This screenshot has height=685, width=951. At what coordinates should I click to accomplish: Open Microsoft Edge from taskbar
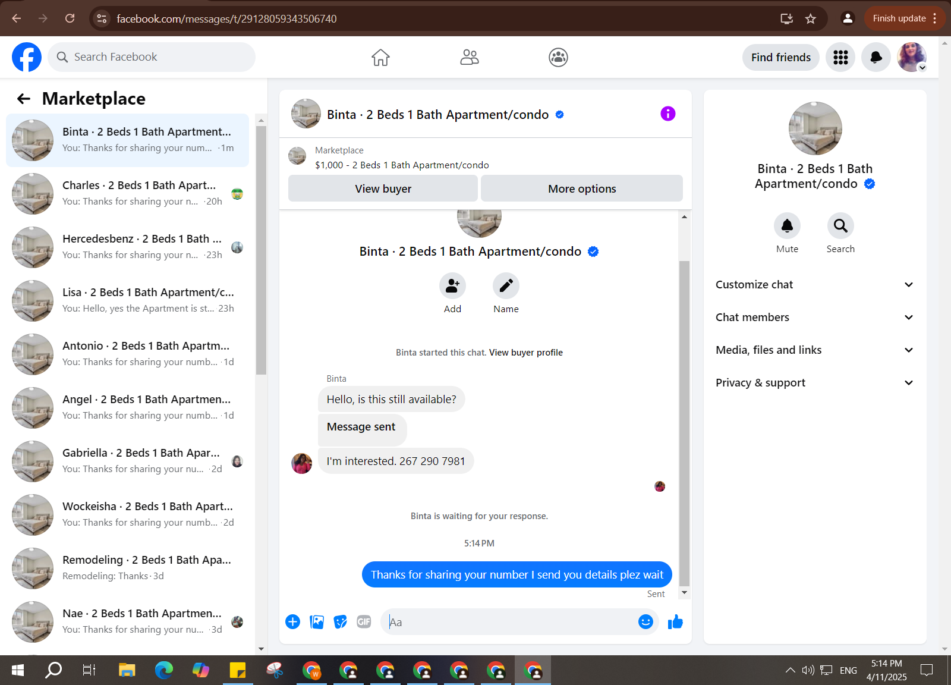[x=163, y=670]
